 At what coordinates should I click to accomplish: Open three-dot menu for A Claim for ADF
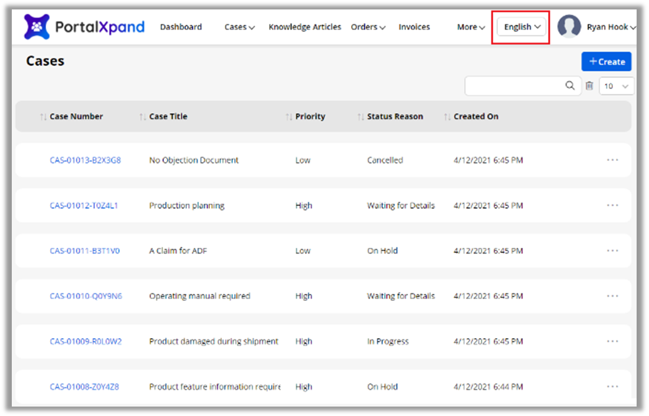(612, 251)
